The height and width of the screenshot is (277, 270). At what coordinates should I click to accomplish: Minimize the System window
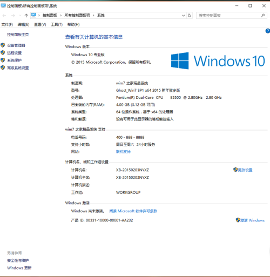[x=237, y=6]
